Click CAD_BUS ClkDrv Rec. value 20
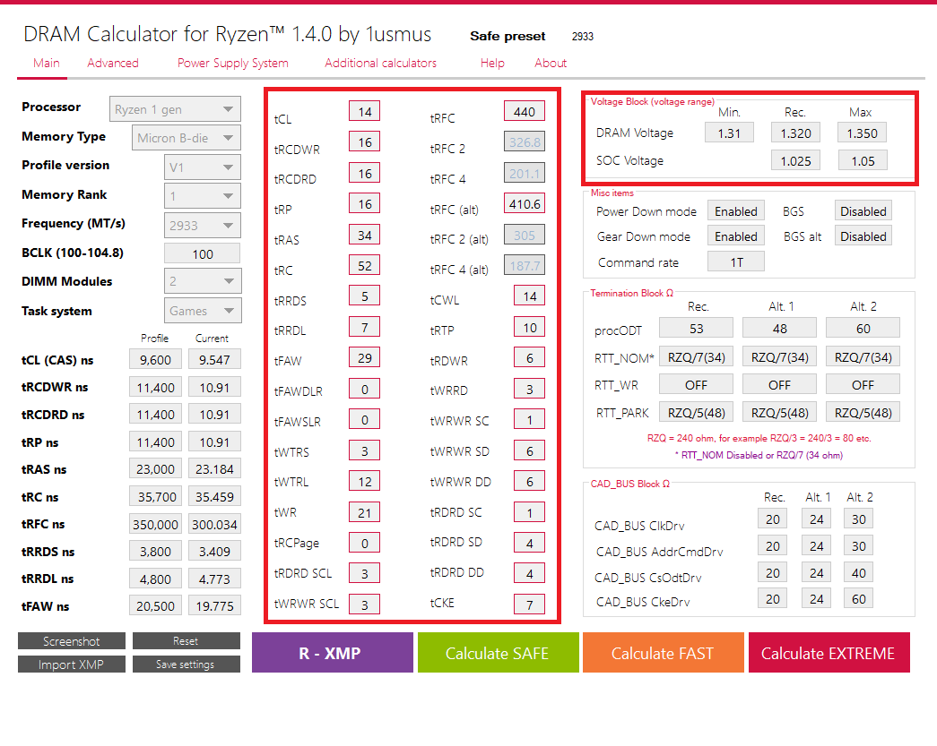Screen dimensions: 937x746 tap(773, 519)
